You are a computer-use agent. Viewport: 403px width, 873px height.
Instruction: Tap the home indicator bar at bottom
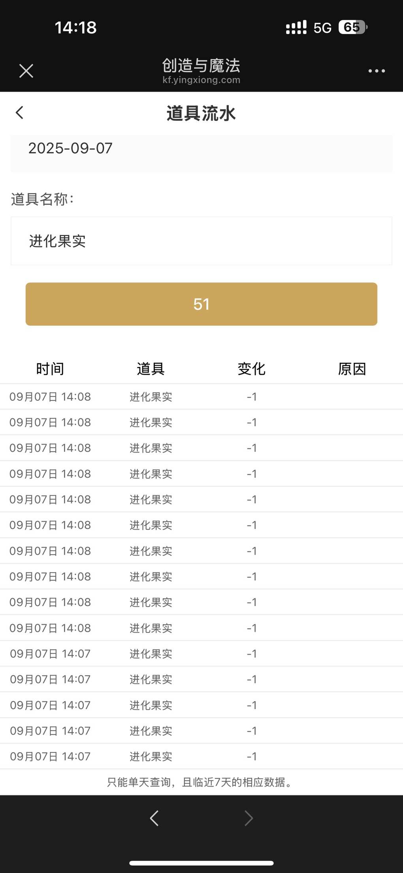(x=201, y=863)
